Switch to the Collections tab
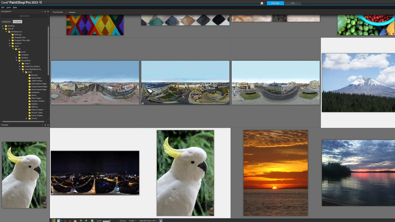 pos(6,22)
